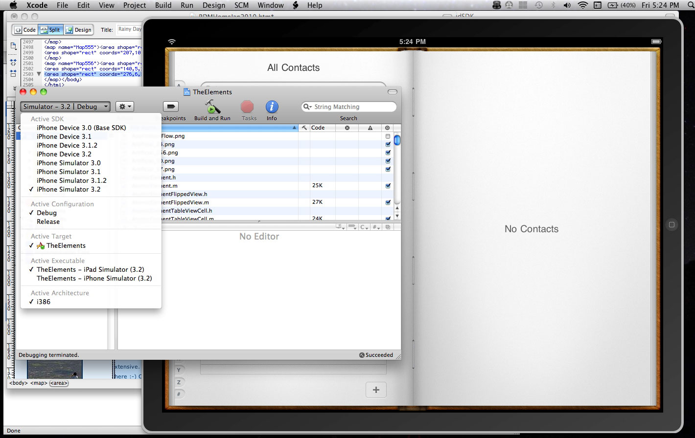Open the C class popup in editor bar

tap(365, 227)
